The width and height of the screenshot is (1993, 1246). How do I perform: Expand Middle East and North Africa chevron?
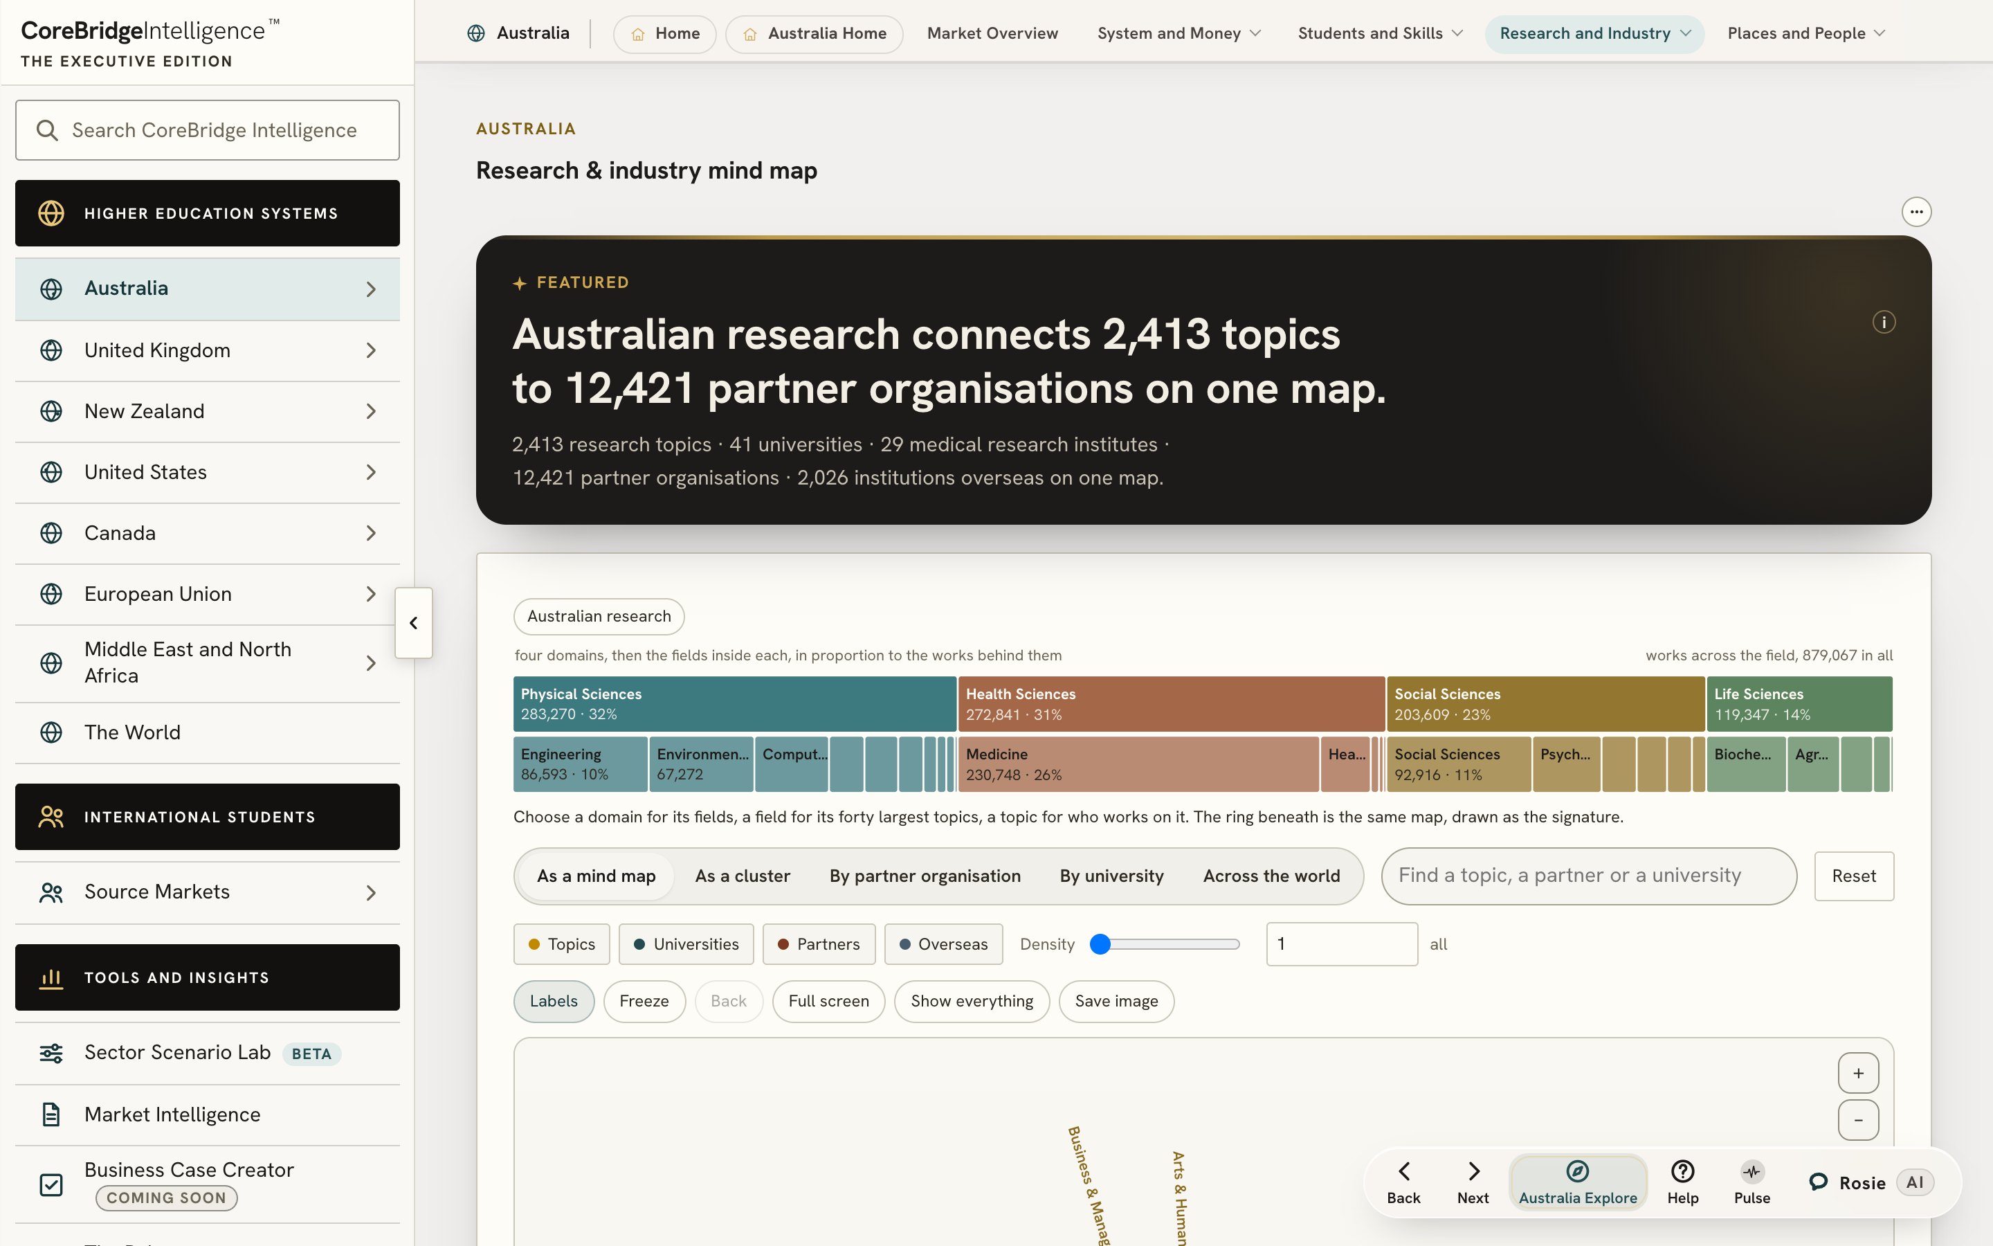tap(372, 663)
